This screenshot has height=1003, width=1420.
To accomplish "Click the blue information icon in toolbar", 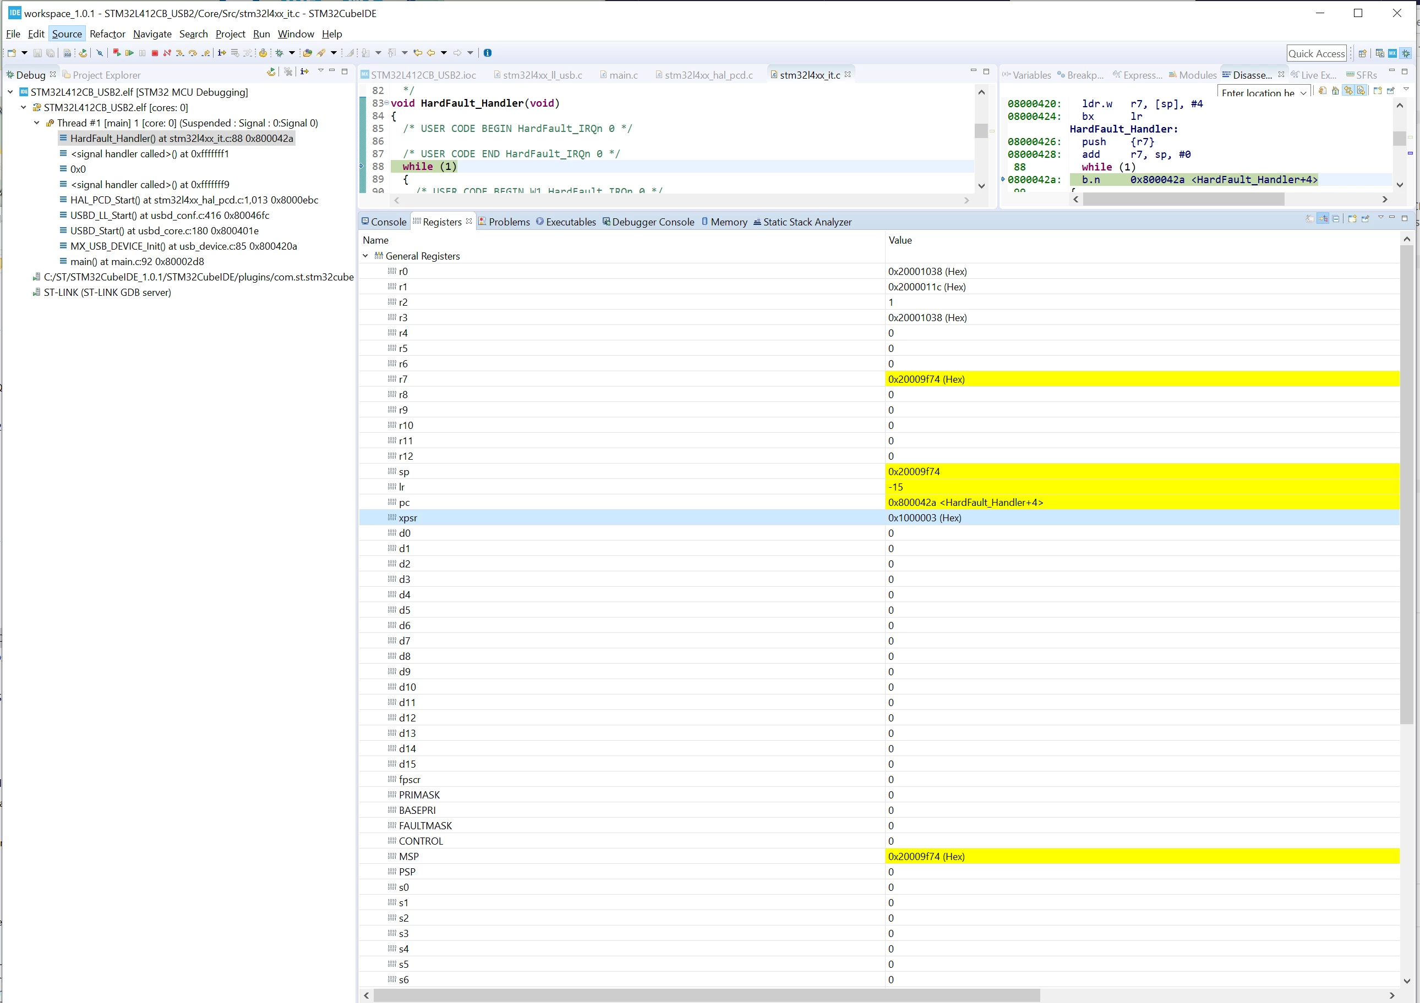I will [488, 53].
